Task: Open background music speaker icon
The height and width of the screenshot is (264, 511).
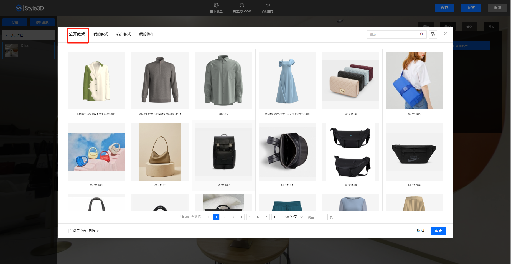Action: (268, 5)
